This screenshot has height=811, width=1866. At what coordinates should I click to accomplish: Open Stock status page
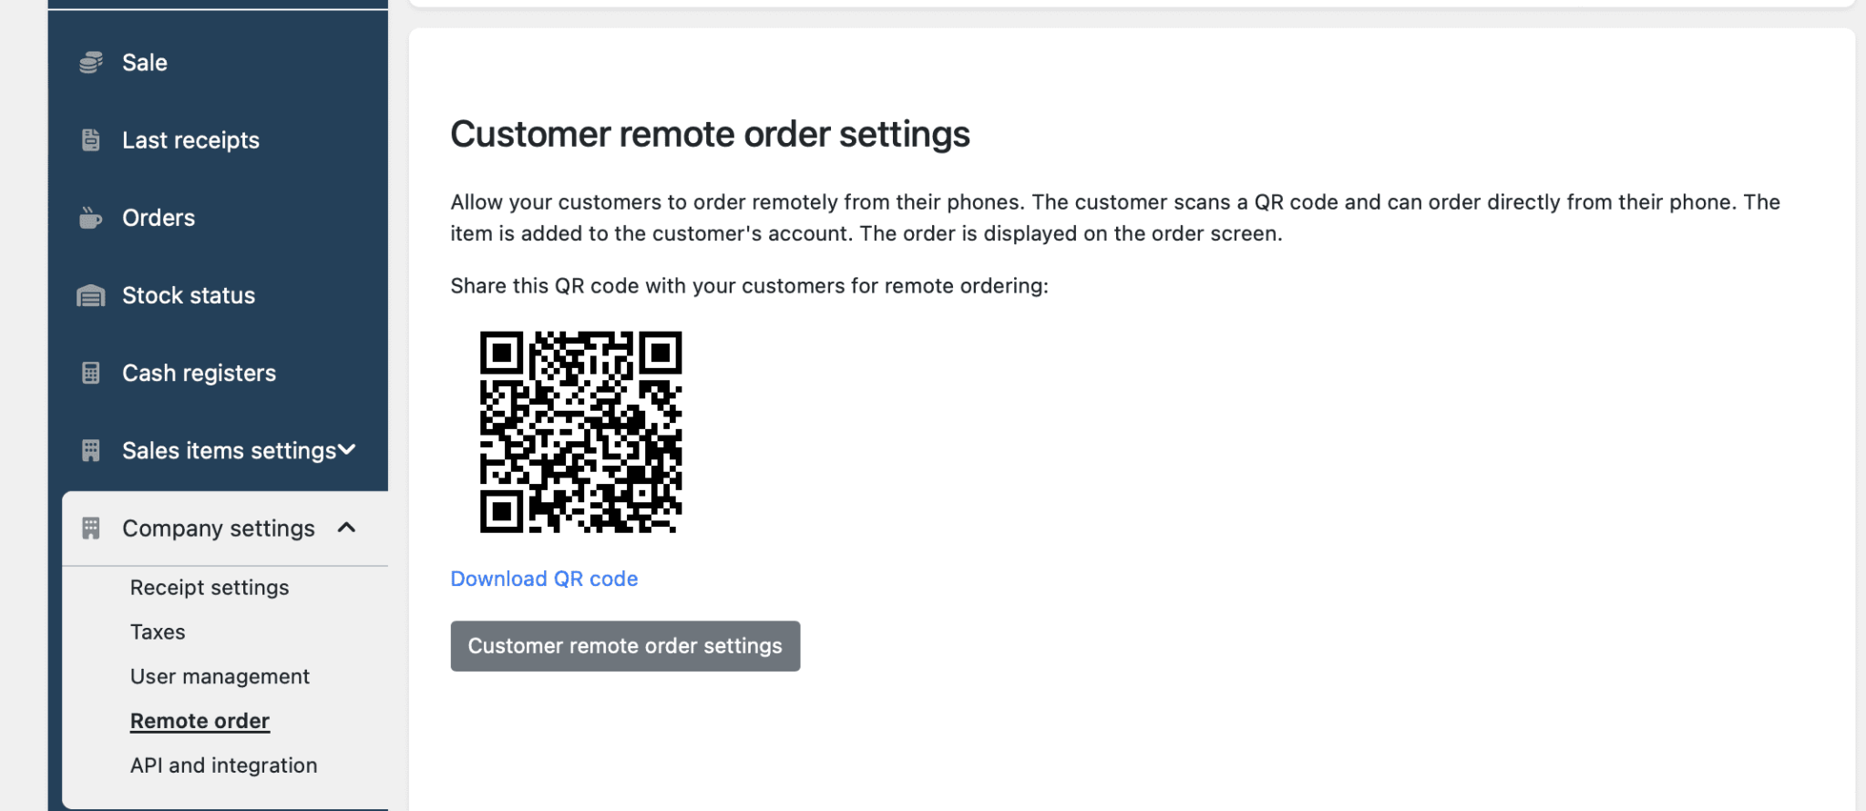pyautogui.click(x=188, y=295)
